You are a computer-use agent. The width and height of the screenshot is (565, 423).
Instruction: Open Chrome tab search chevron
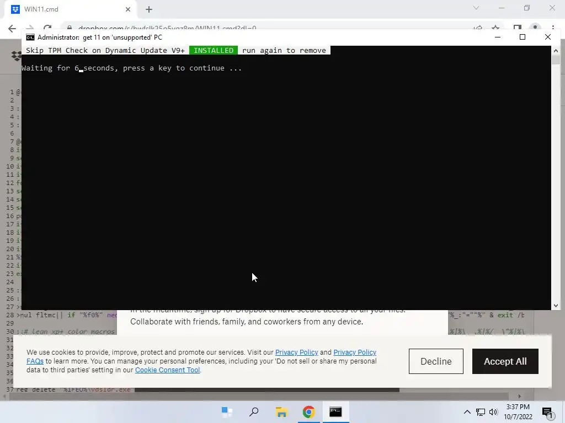click(x=476, y=8)
